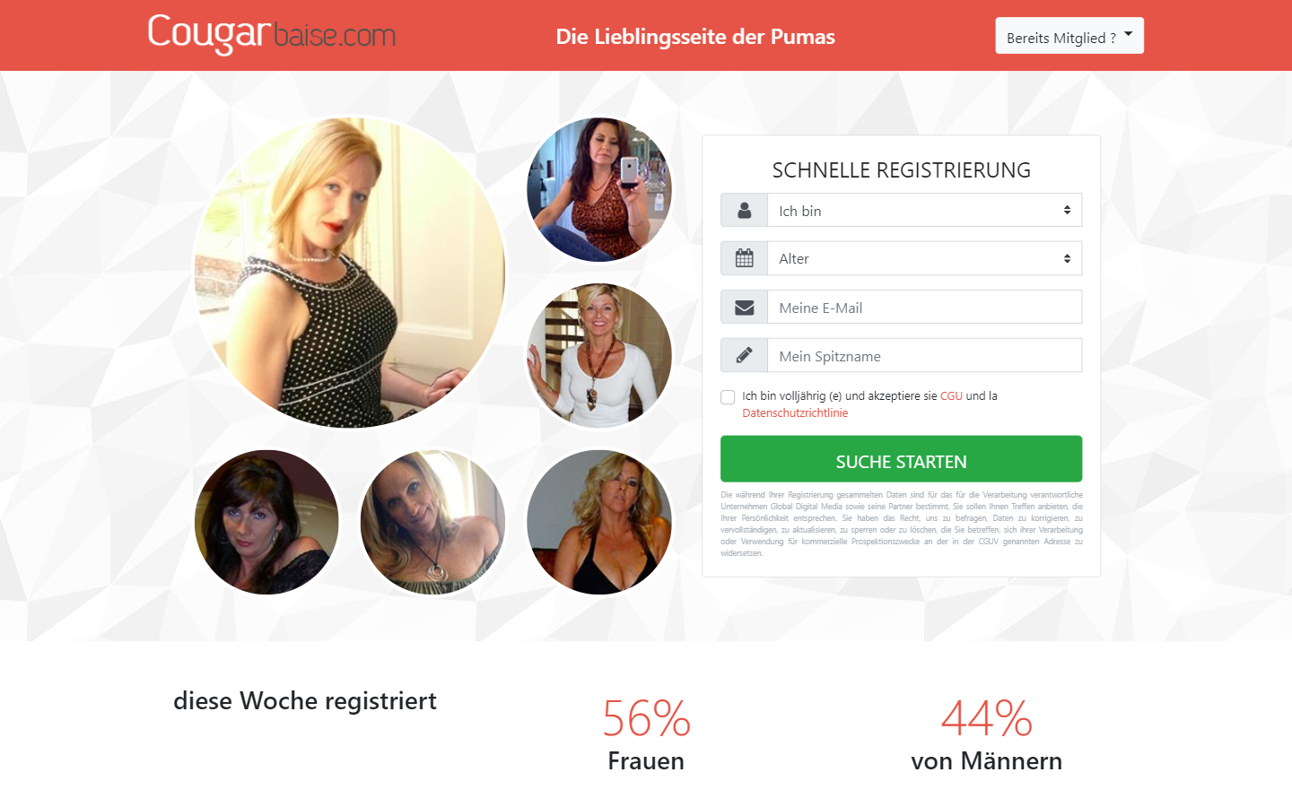Click the envelope icon beside Meine E-Mail

tap(744, 308)
